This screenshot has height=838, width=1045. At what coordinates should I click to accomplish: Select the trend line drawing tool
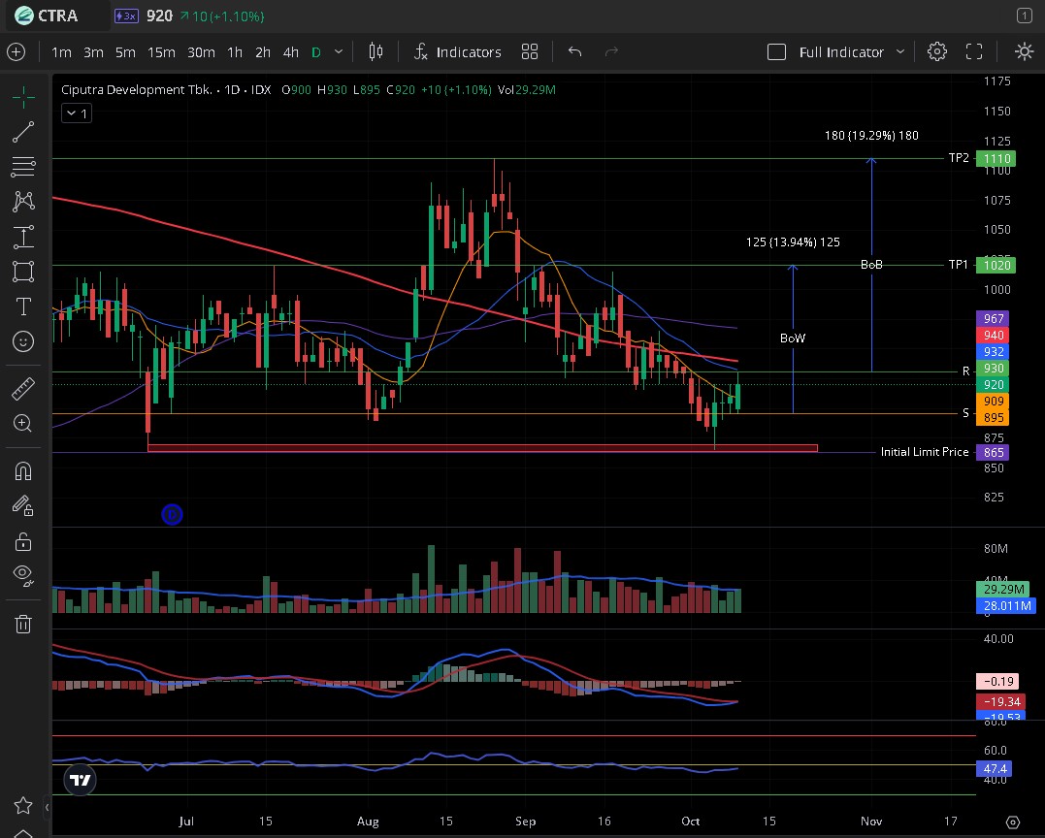point(23,131)
